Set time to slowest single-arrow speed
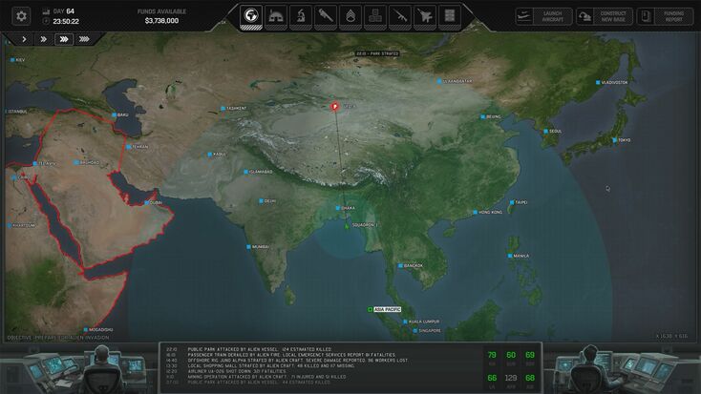This screenshot has width=701, height=394. click(x=24, y=39)
